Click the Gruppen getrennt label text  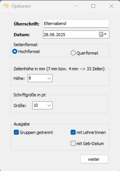point(36,132)
